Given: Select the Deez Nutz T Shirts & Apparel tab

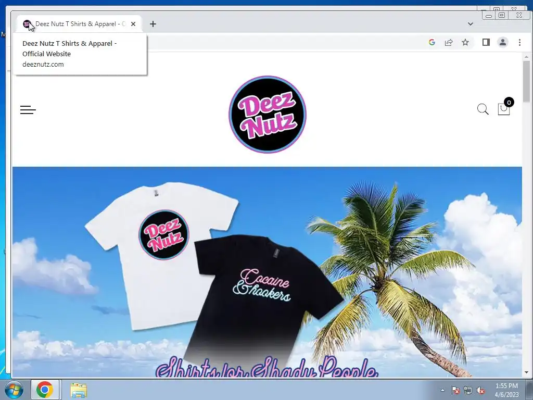Looking at the screenshot, I should (x=80, y=24).
